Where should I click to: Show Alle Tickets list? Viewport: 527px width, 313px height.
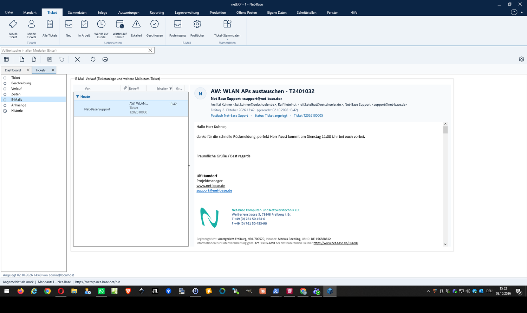50,29
